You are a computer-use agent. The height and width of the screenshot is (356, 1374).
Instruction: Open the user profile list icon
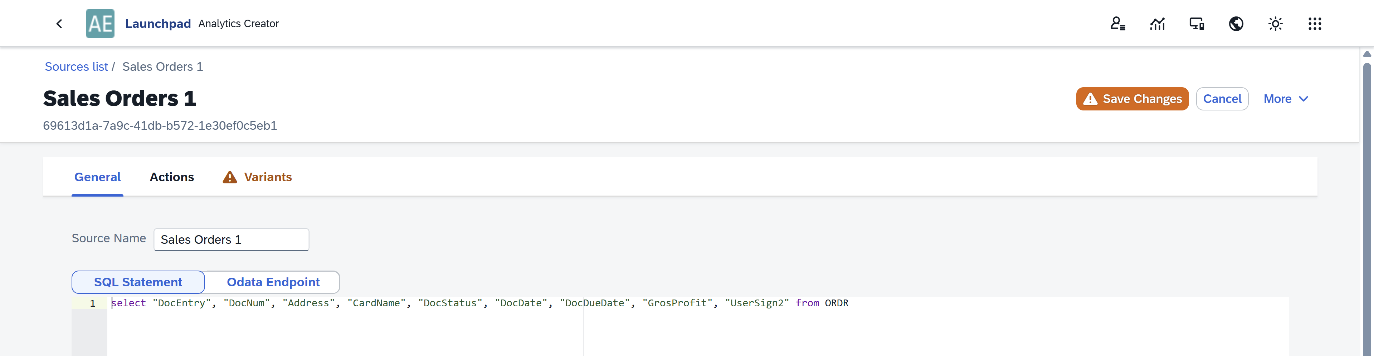tap(1117, 24)
